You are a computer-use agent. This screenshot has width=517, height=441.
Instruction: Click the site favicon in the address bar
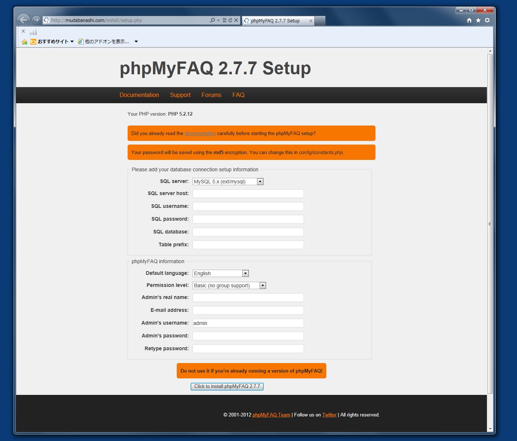click(x=47, y=20)
